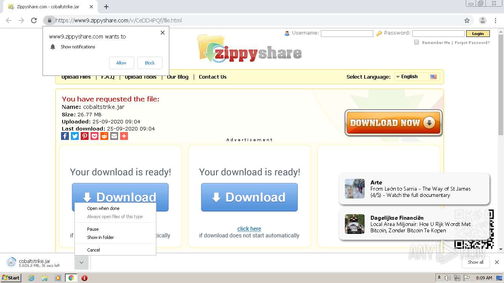Allow notifications from zippyshare
The height and width of the screenshot is (283, 504).
tap(121, 63)
